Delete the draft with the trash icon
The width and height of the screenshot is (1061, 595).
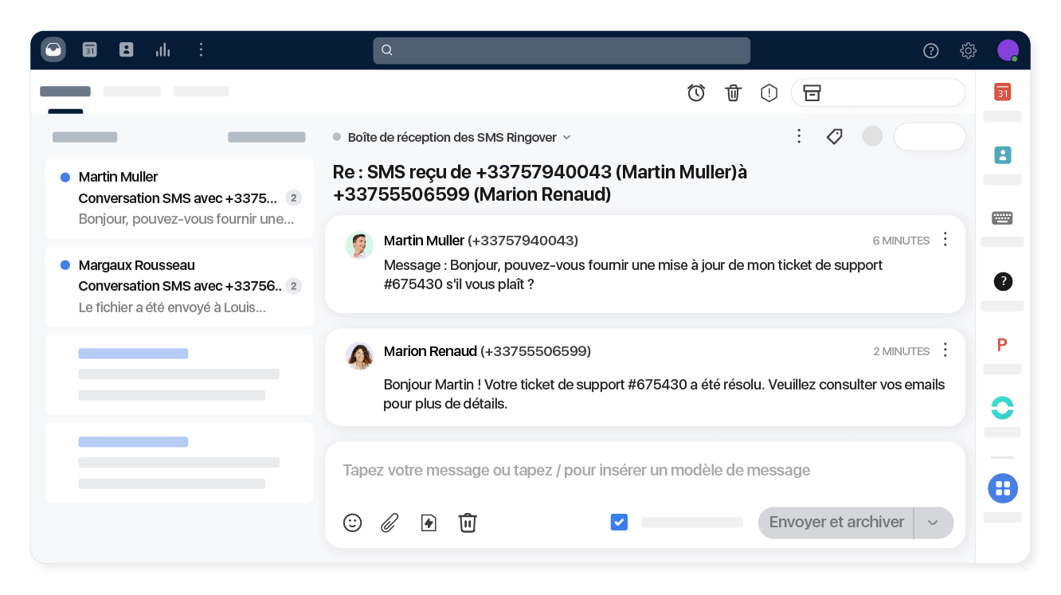point(468,523)
